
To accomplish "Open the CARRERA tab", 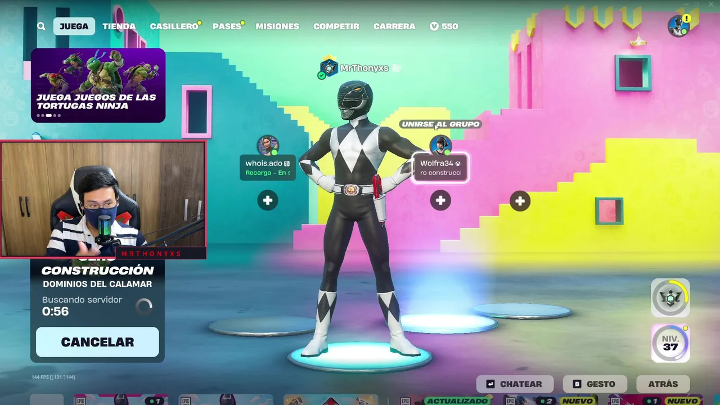I will pos(394,26).
